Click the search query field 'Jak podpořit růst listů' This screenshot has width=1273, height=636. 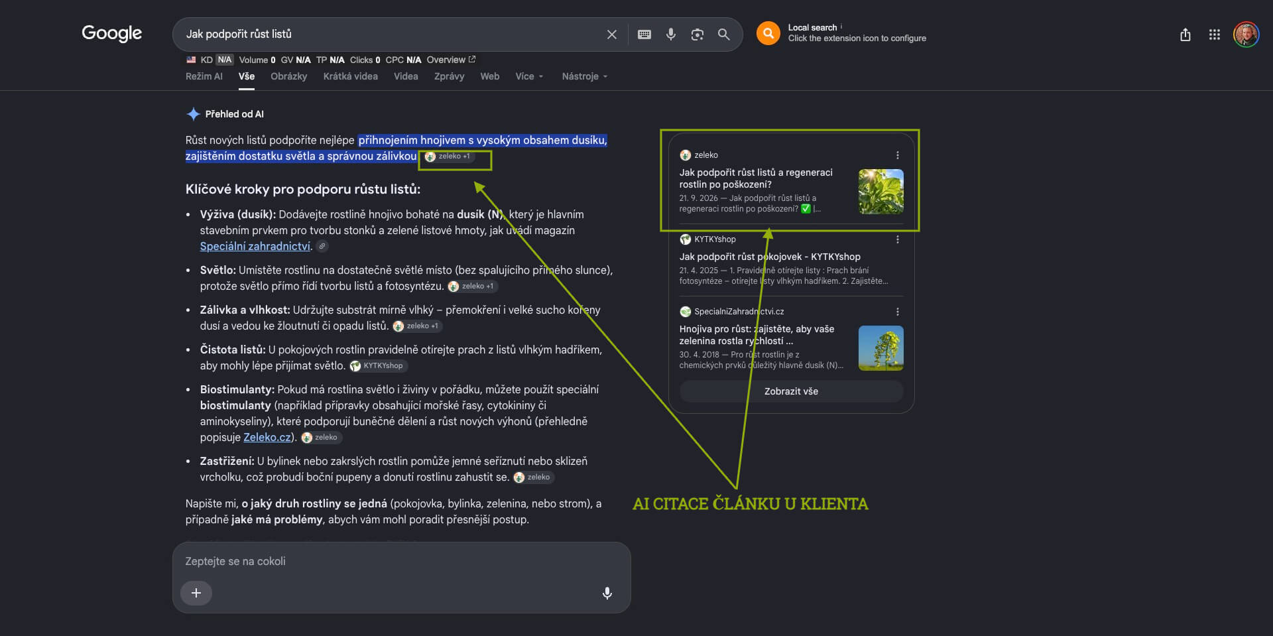point(391,34)
